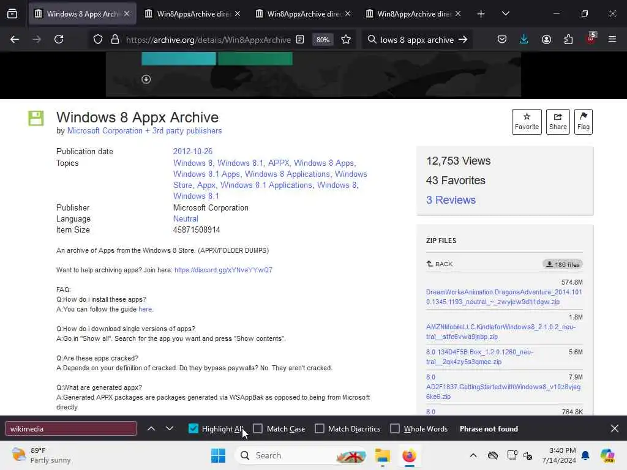Open DreamWorksAnimation DragonsAdventure zip file

coord(504,297)
